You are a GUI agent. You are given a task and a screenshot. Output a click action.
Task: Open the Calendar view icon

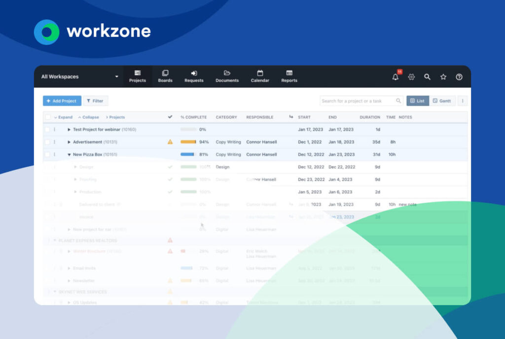pyautogui.click(x=260, y=75)
